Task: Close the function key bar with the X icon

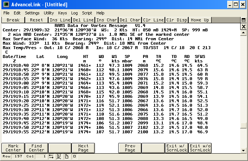Action: point(244,27)
